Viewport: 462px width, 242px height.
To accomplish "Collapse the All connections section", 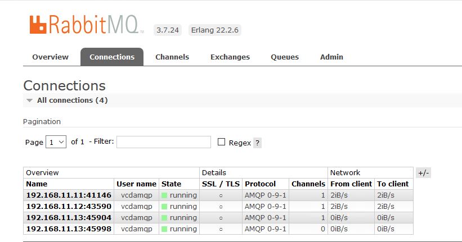I will click(65, 101).
